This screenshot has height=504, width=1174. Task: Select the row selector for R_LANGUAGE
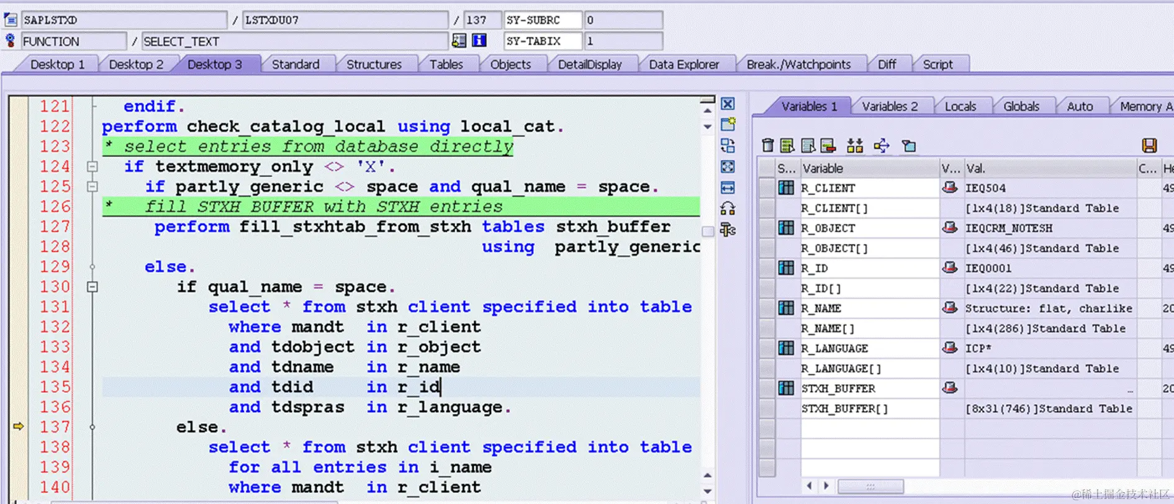pos(767,348)
